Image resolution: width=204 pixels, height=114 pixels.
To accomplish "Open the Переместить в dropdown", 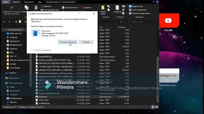I will [70, 8].
